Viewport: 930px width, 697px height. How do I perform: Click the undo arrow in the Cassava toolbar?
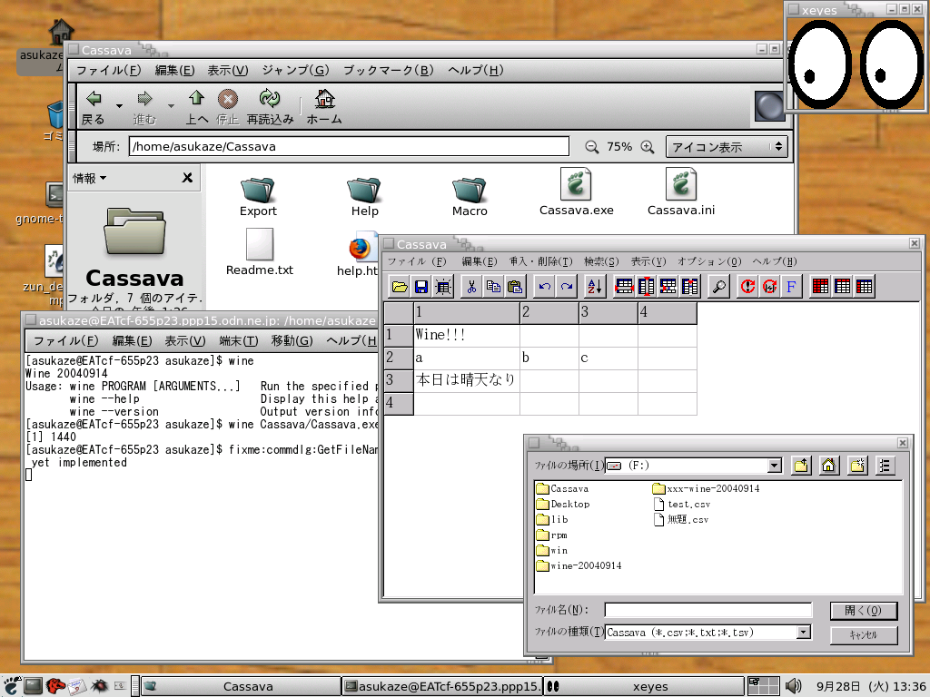coord(545,287)
